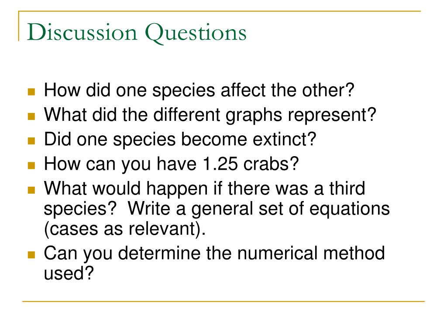Viewport: 447px width, 335px height.
Task: Click the question 'Did one species become extinct?'
Action: [180, 140]
